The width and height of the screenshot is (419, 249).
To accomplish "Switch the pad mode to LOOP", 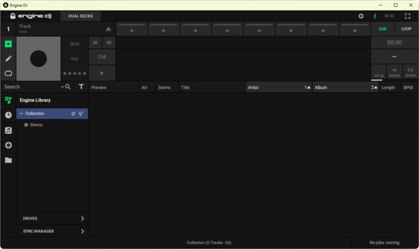I will point(406,29).
